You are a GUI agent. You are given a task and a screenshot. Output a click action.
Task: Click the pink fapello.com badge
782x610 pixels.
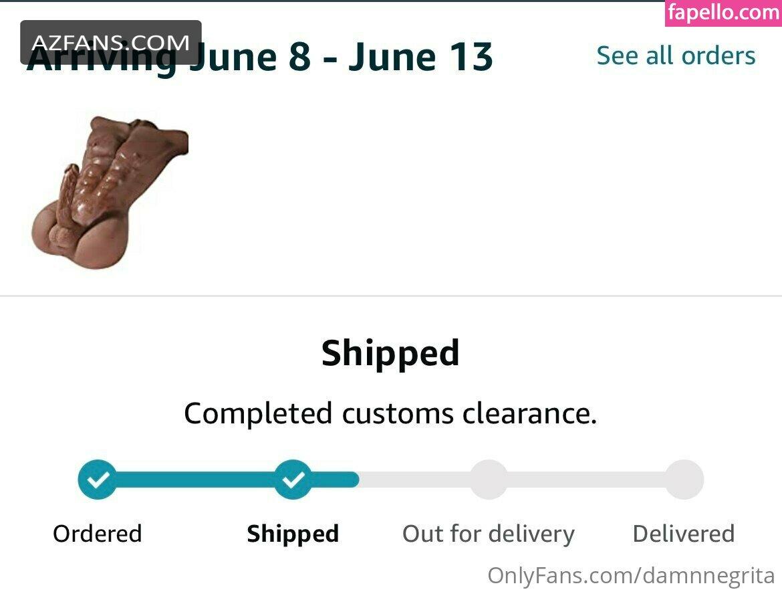723,13
